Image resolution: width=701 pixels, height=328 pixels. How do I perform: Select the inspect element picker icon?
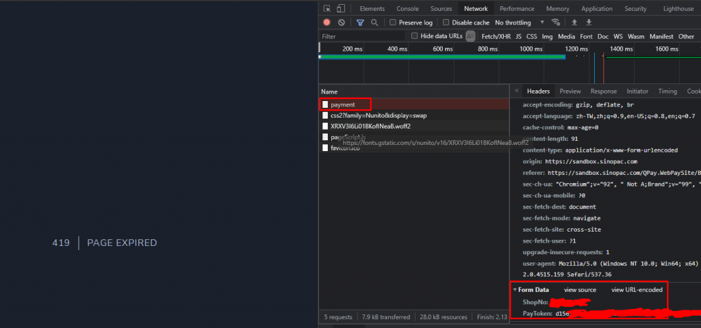pos(327,8)
